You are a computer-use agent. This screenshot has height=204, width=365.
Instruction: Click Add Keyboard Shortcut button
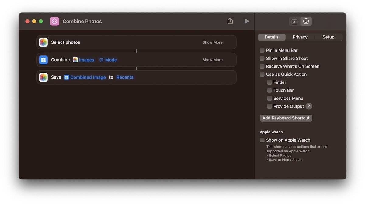pos(286,118)
